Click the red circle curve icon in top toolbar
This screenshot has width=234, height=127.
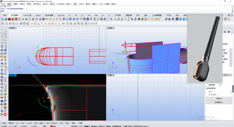(x=54, y=19)
